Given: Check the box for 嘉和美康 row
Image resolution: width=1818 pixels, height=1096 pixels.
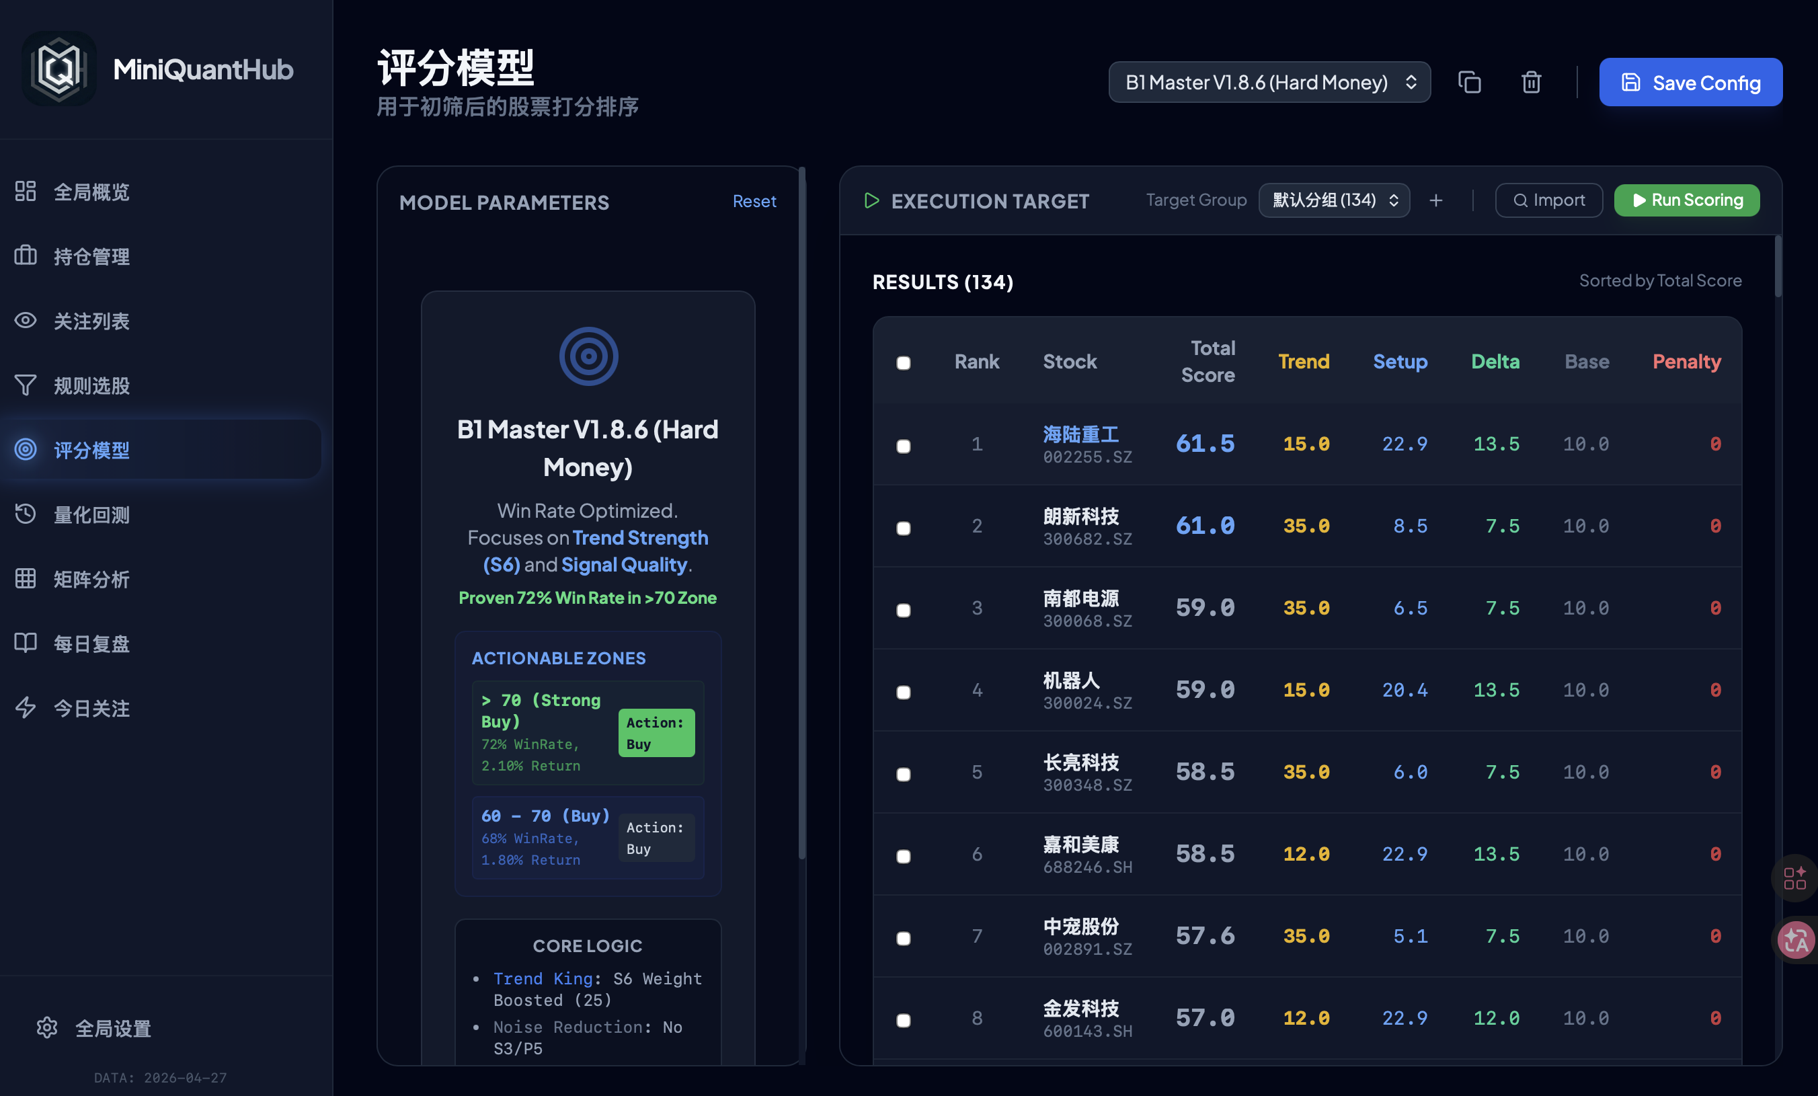Looking at the screenshot, I should point(903,855).
